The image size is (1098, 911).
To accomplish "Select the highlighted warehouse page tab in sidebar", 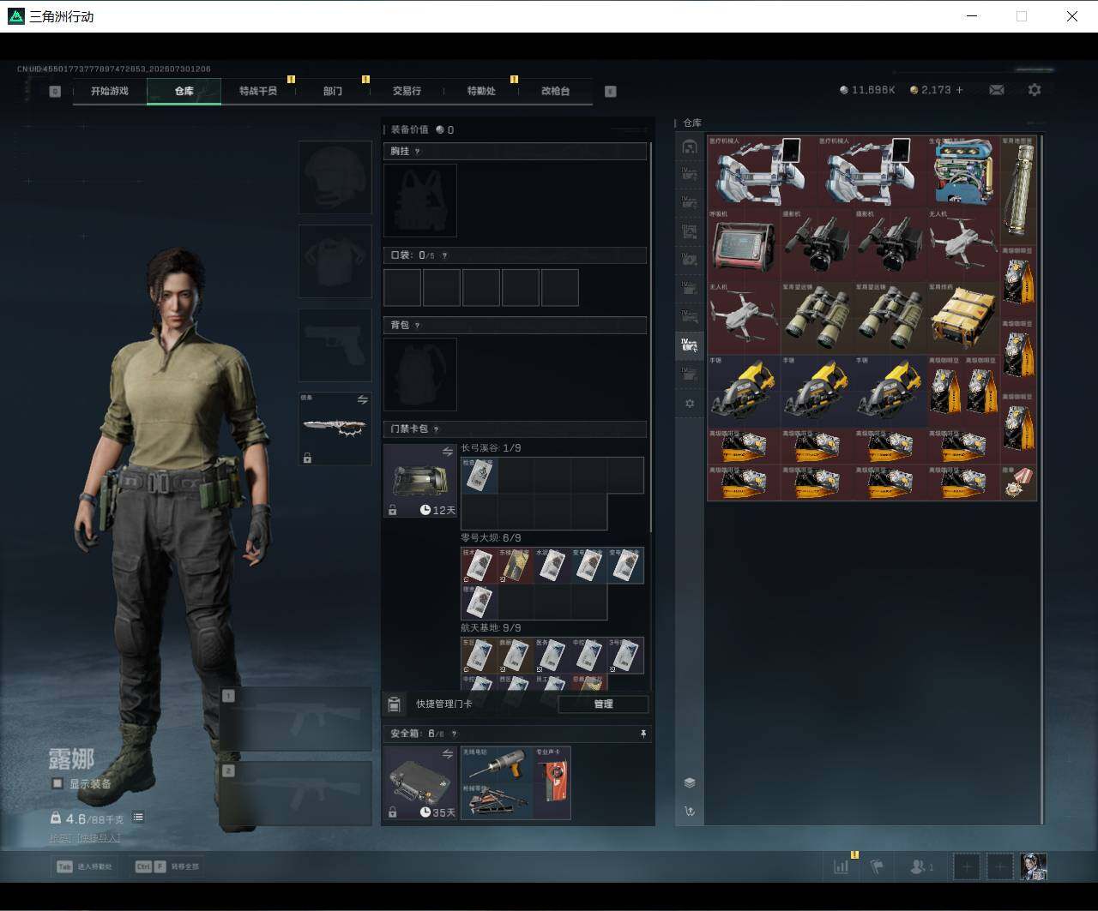I will 689,345.
